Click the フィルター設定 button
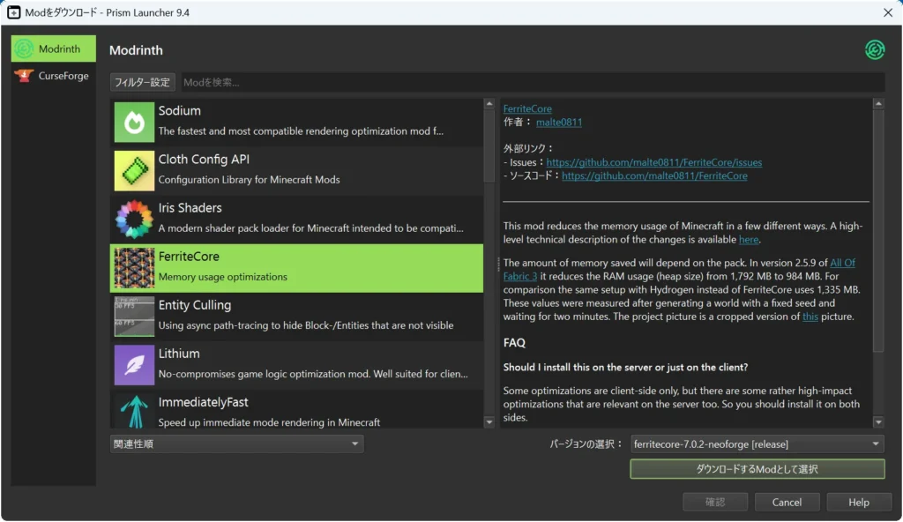This screenshot has height=522, width=903. [142, 82]
